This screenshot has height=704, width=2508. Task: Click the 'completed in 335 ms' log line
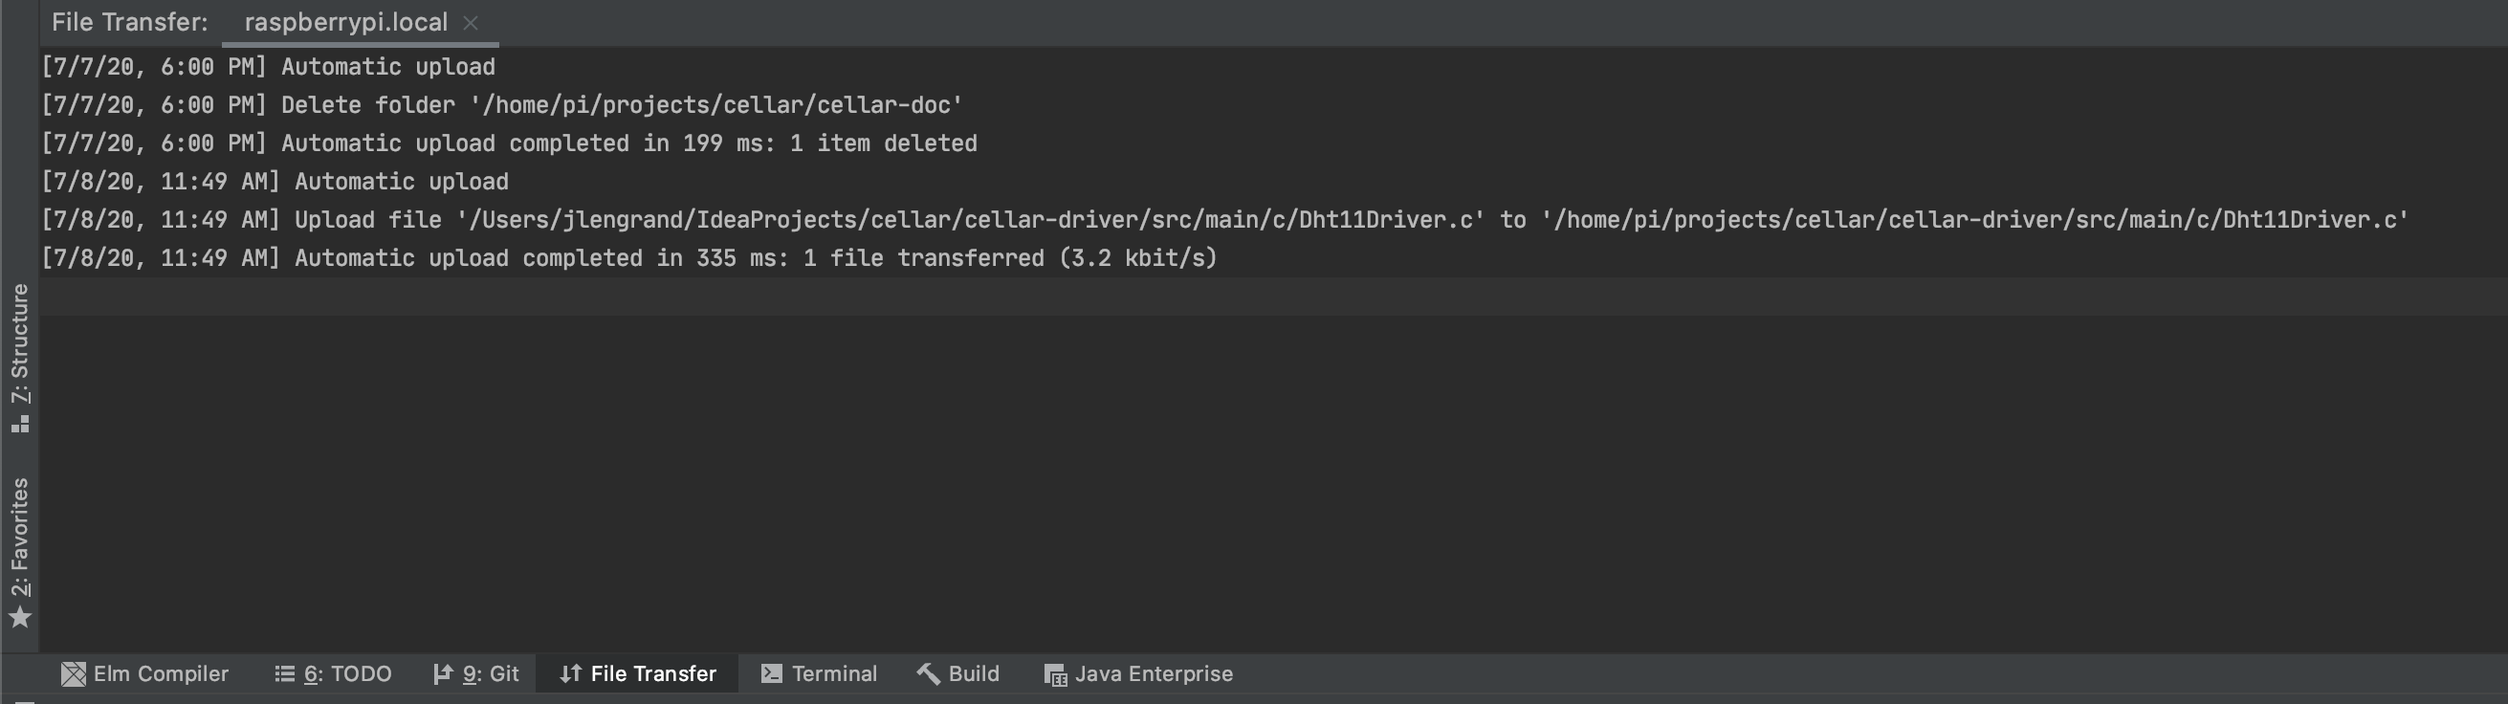629,258
